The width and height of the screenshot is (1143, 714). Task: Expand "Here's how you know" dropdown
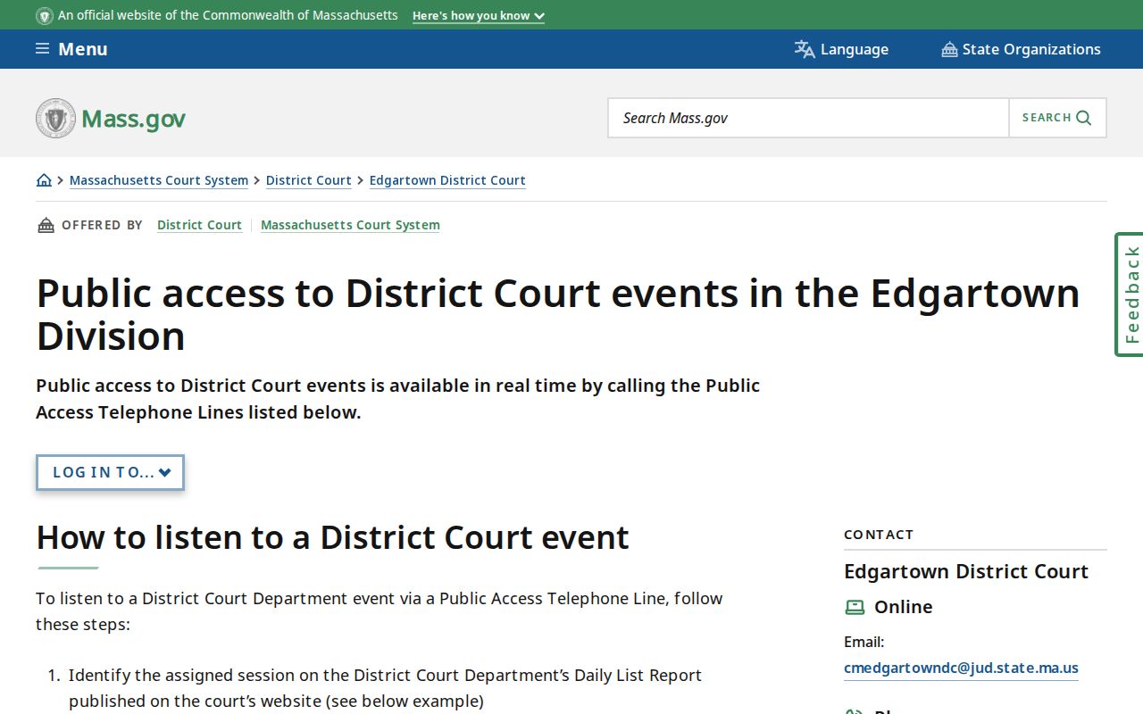[x=478, y=15]
